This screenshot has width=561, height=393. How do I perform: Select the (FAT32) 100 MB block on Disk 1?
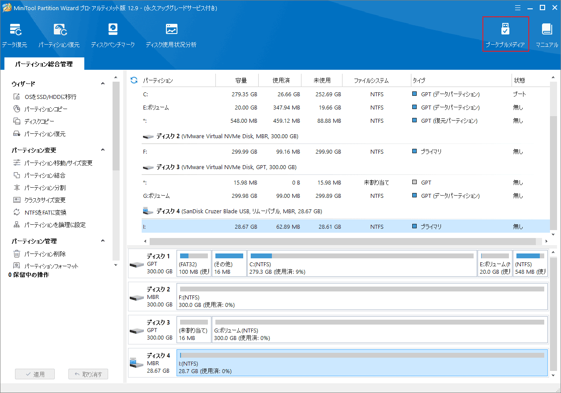coord(194,264)
